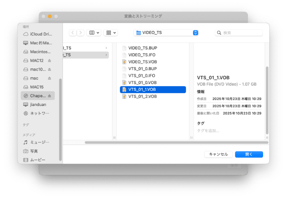Open the MAC15 volume
Viewport: 287px width, 198px height.
pos(38,87)
